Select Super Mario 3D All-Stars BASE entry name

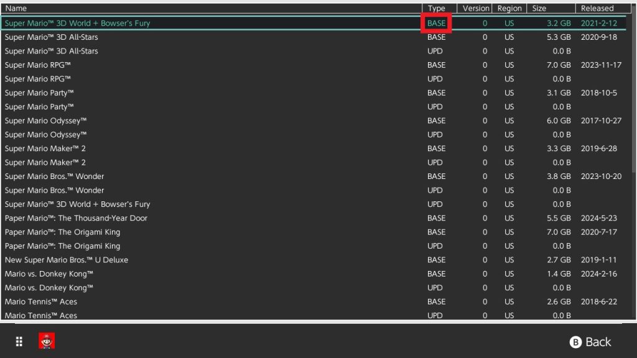tap(51, 37)
